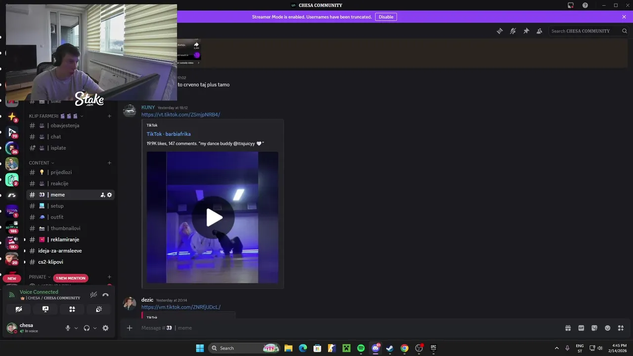Screen dimensions: 633x356
Task: Open Steam from the Windows taskbar
Action: [x=390, y=348]
